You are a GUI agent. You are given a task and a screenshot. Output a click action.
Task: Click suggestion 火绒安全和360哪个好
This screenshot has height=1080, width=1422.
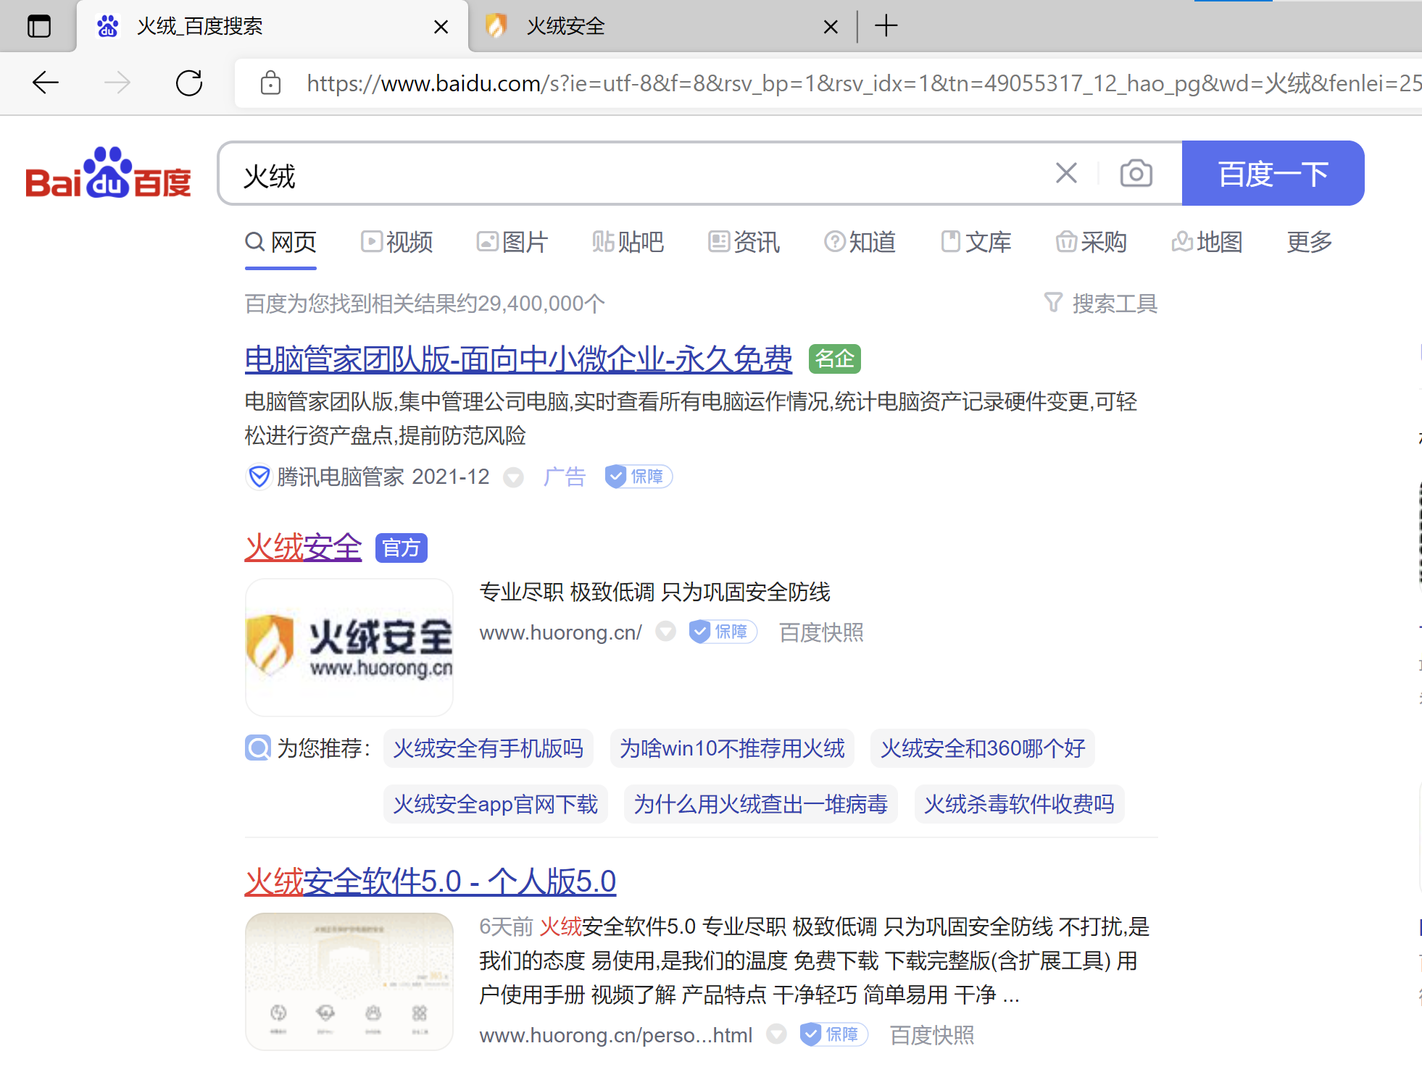point(983,748)
